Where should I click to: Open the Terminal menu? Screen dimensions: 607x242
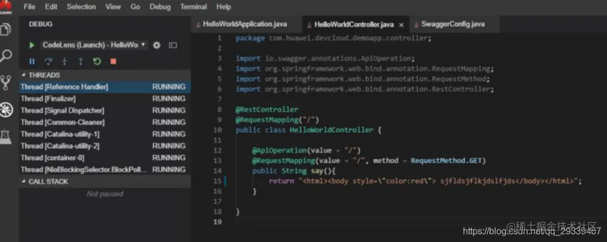193,7
